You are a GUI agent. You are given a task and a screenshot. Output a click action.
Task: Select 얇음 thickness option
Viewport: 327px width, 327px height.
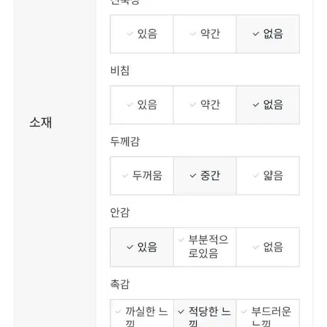click(x=268, y=176)
